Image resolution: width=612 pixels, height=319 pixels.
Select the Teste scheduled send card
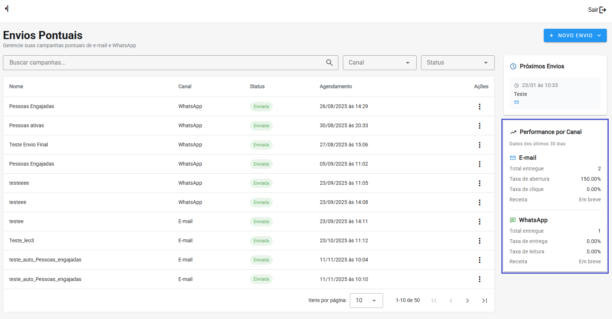pos(555,93)
